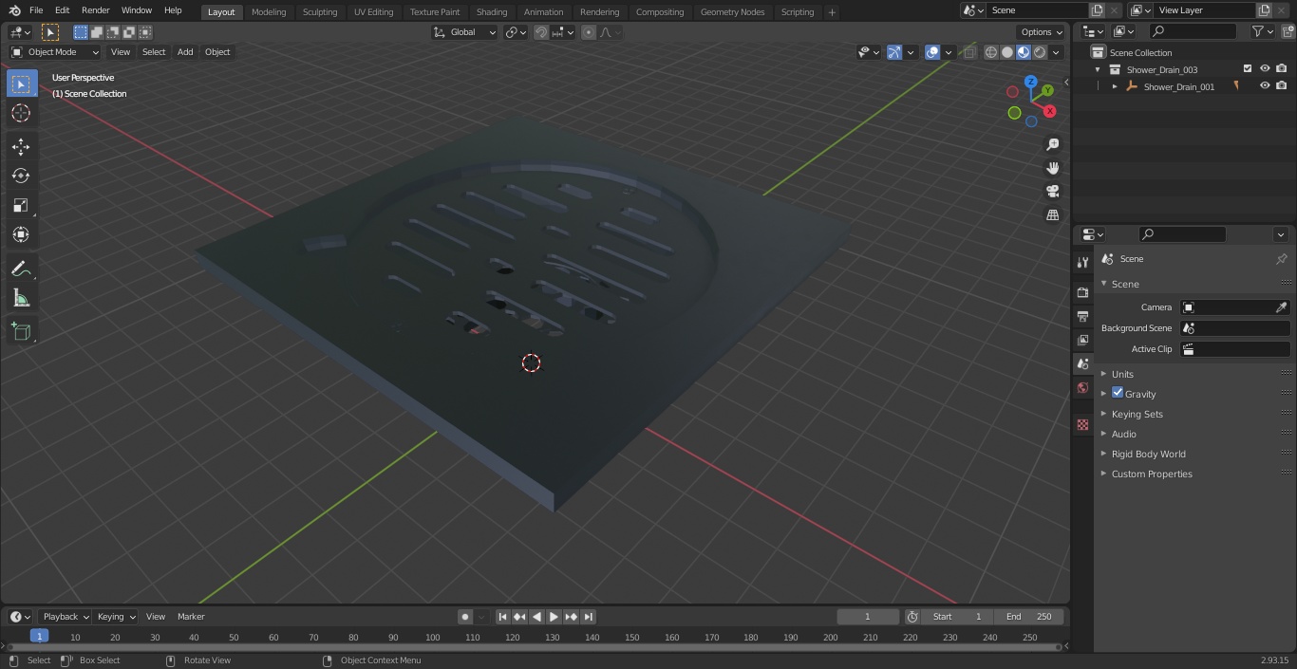Open the View Layer properties tab
Image resolution: width=1297 pixels, height=669 pixels.
pos(1082,340)
